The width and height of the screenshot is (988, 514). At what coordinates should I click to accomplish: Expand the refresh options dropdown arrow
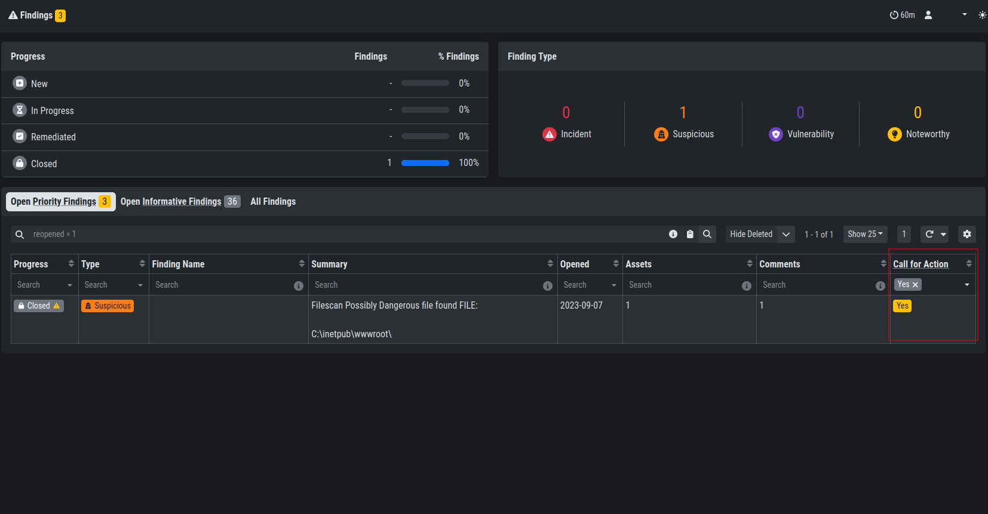(944, 235)
